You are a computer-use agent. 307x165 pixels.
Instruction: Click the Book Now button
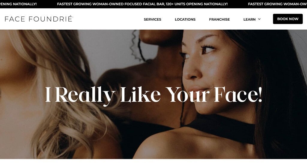point(288,19)
